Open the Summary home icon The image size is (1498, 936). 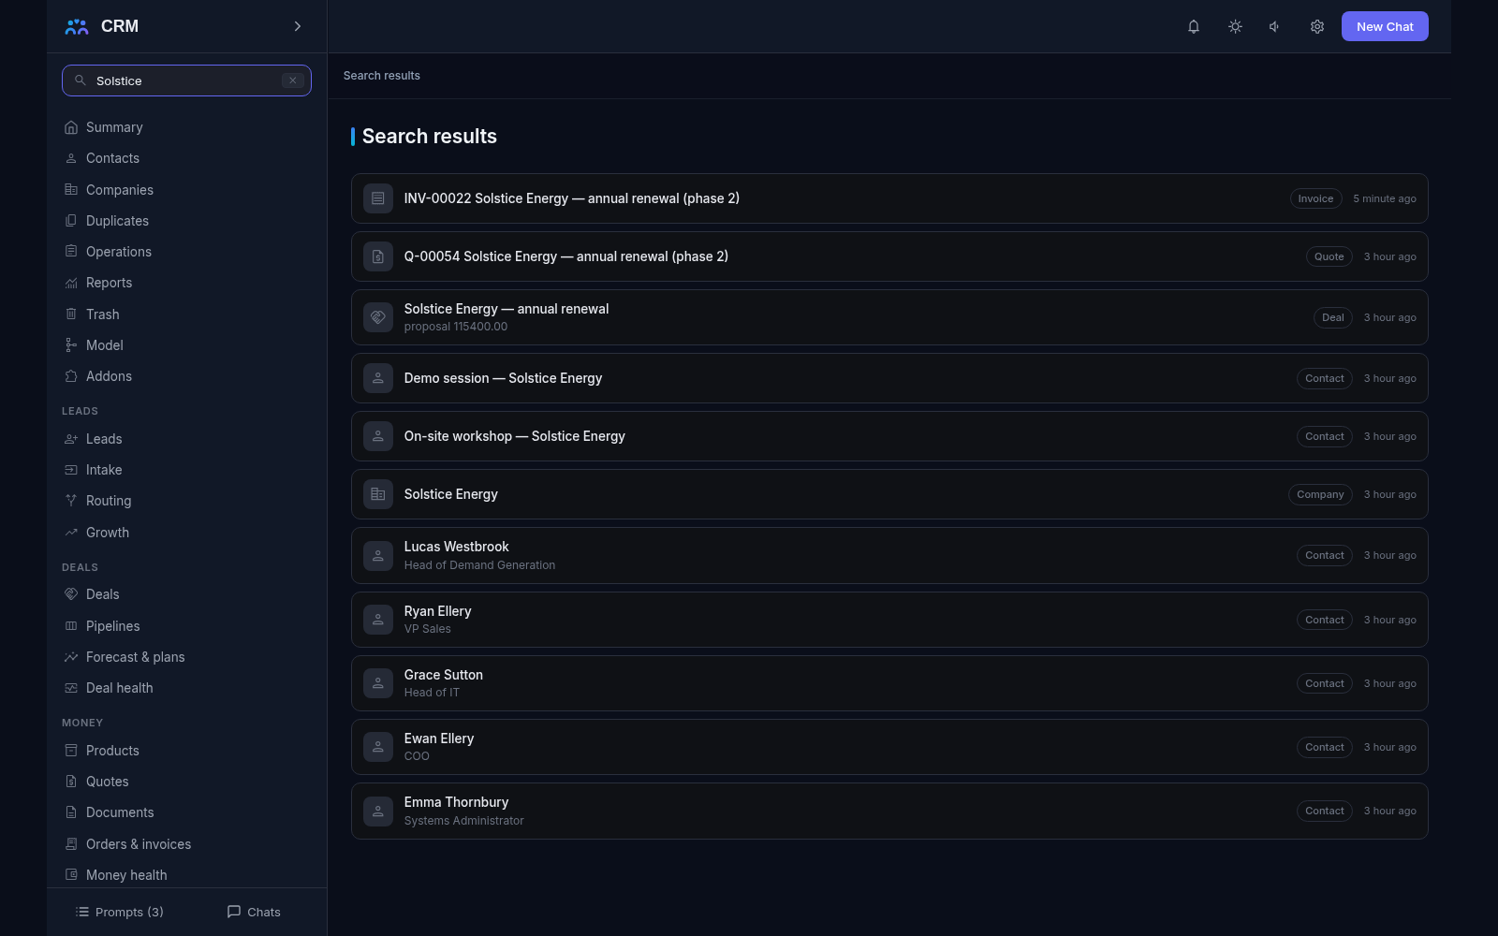click(71, 127)
